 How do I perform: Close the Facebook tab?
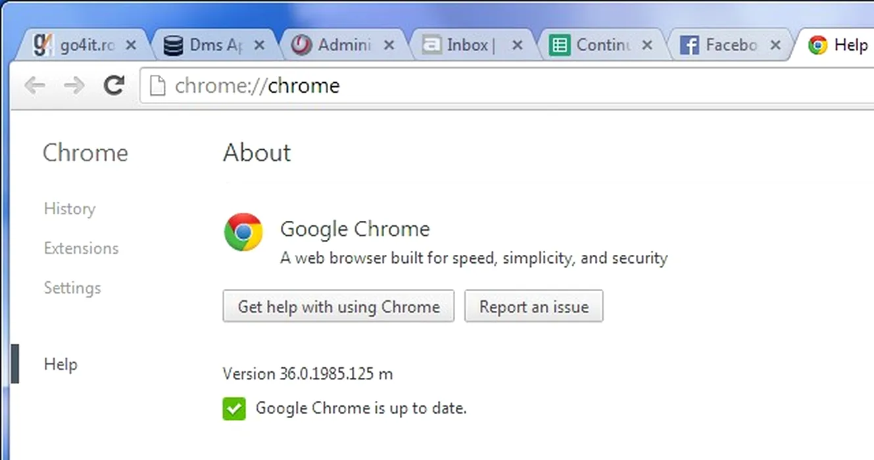[x=775, y=45]
